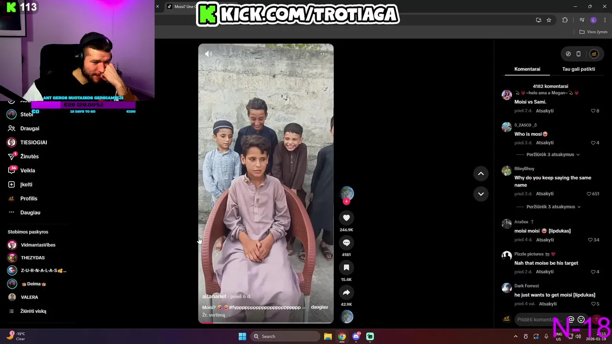Open Discord from the taskbar
The height and width of the screenshot is (344, 612).
click(x=356, y=336)
